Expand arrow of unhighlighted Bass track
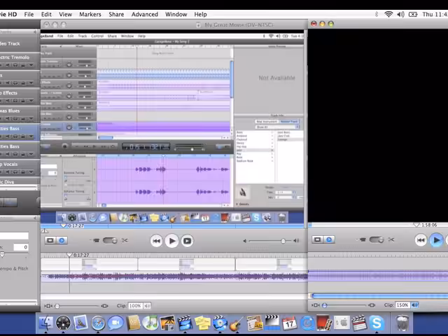The image size is (448, 336). pyautogui.click(x=31, y=154)
